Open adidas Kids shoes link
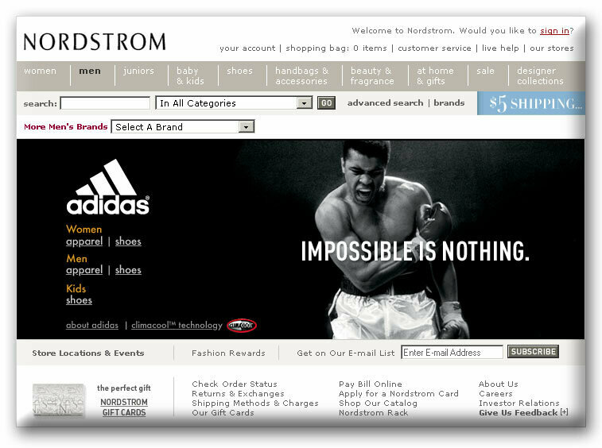 click(x=79, y=300)
